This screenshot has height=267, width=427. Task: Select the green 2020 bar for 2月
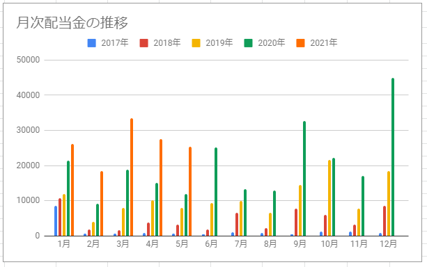[x=98, y=220]
